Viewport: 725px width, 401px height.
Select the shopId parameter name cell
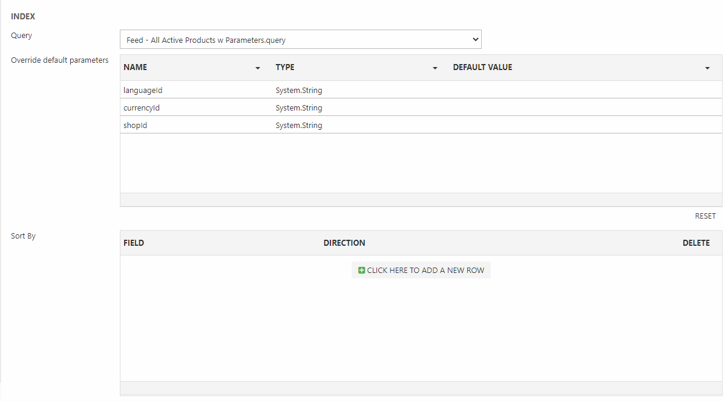[x=136, y=125]
